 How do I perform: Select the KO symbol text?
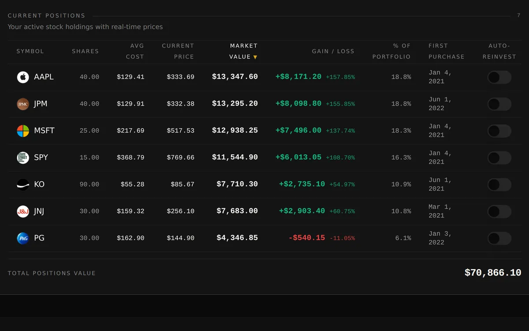(x=39, y=184)
